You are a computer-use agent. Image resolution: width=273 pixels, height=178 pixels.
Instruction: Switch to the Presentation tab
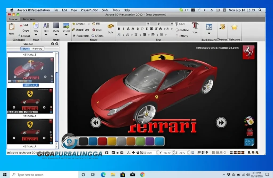click(x=29, y=19)
